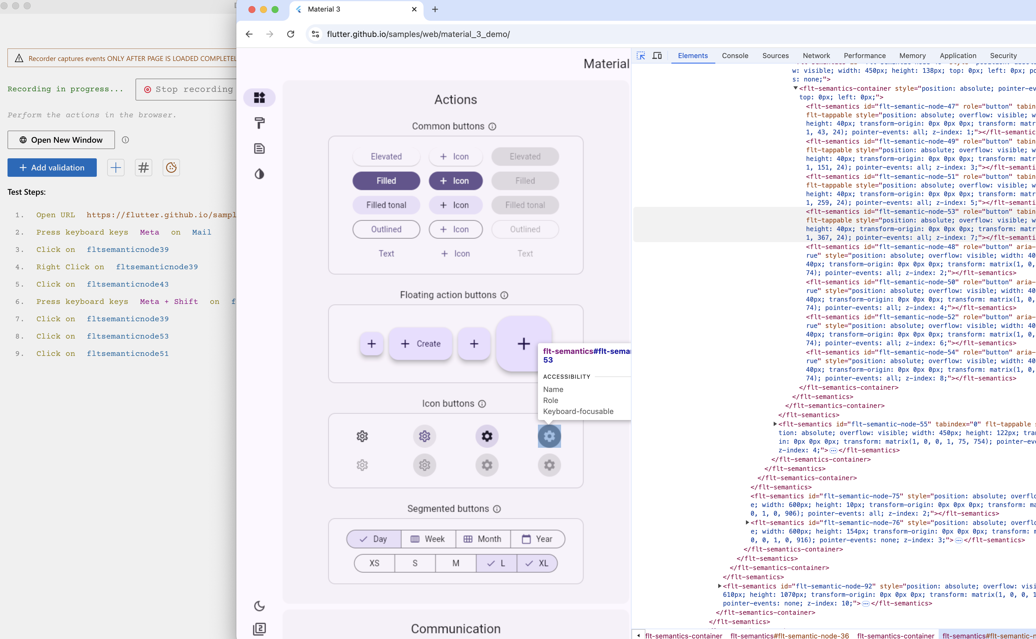Open the Typography section in navigation rail
This screenshot has width=1036, height=639.
(x=259, y=148)
